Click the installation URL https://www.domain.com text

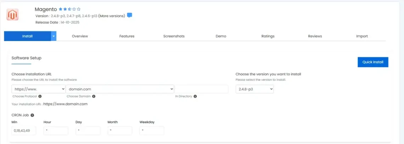[66, 104]
